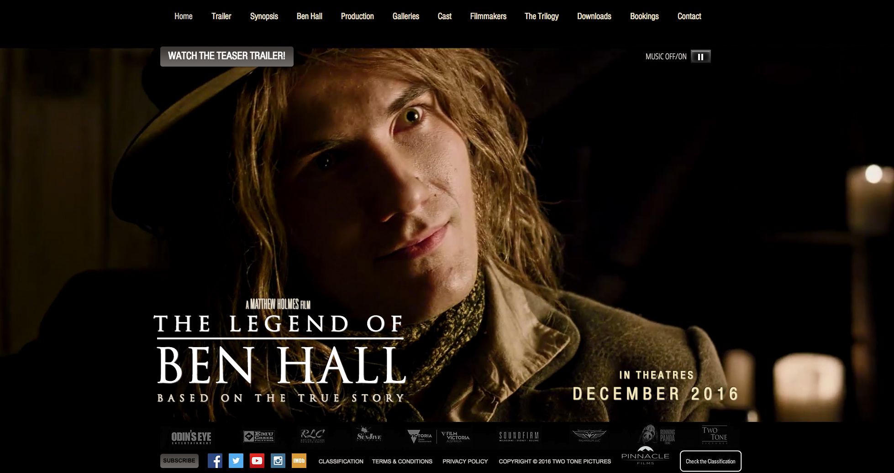The width and height of the screenshot is (894, 473).
Task: Click the Subscribe button
Action: click(x=179, y=461)
